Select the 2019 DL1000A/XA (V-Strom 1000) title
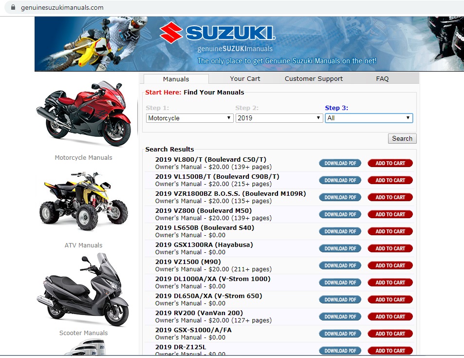Screen dimensions: 464x358 coord(213,279)
